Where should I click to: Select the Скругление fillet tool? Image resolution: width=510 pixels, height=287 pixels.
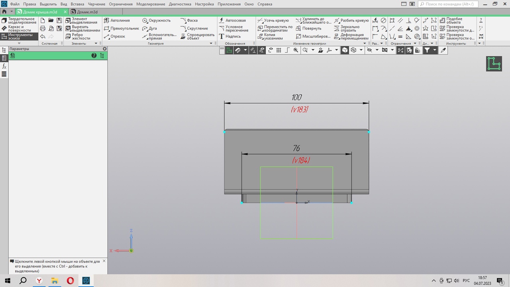194,29
